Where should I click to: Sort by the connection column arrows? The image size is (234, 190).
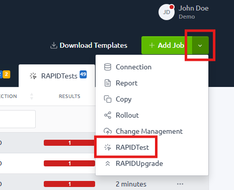(x=32, y=97)
